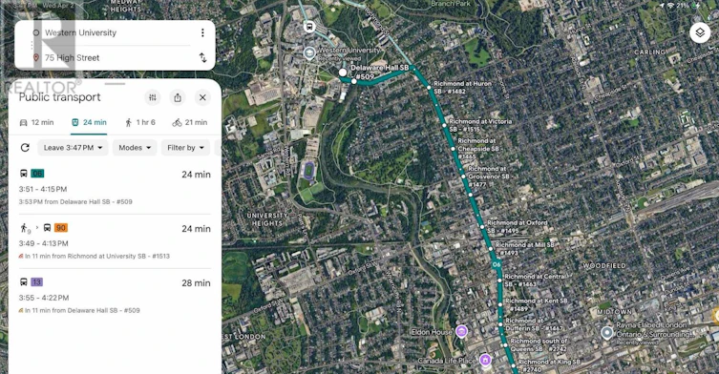Screen dimensions: 719x374
Task: Expand the Filter by dropdown
Action: point(185,148)
